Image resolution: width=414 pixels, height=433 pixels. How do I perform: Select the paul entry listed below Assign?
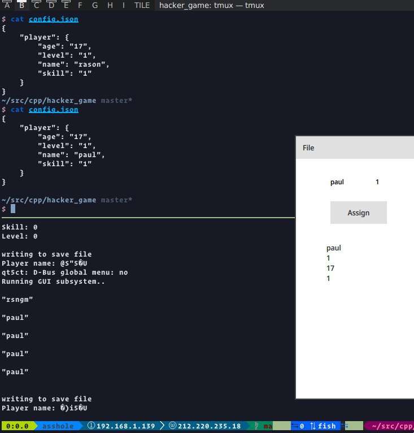(334, 248)
